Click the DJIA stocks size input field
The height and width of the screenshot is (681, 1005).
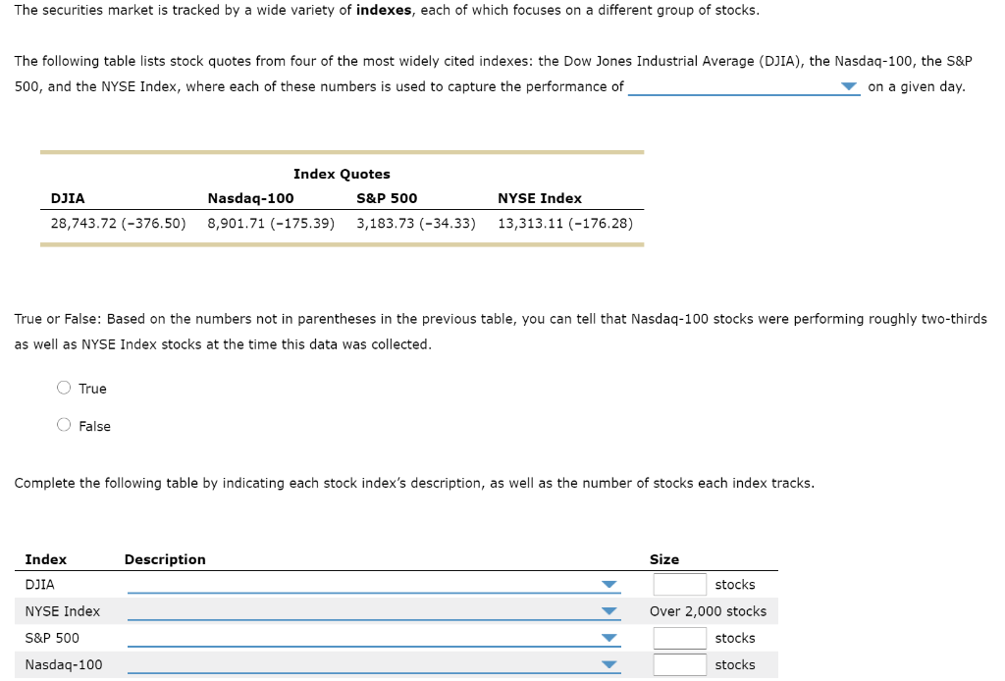pos(679,584)
